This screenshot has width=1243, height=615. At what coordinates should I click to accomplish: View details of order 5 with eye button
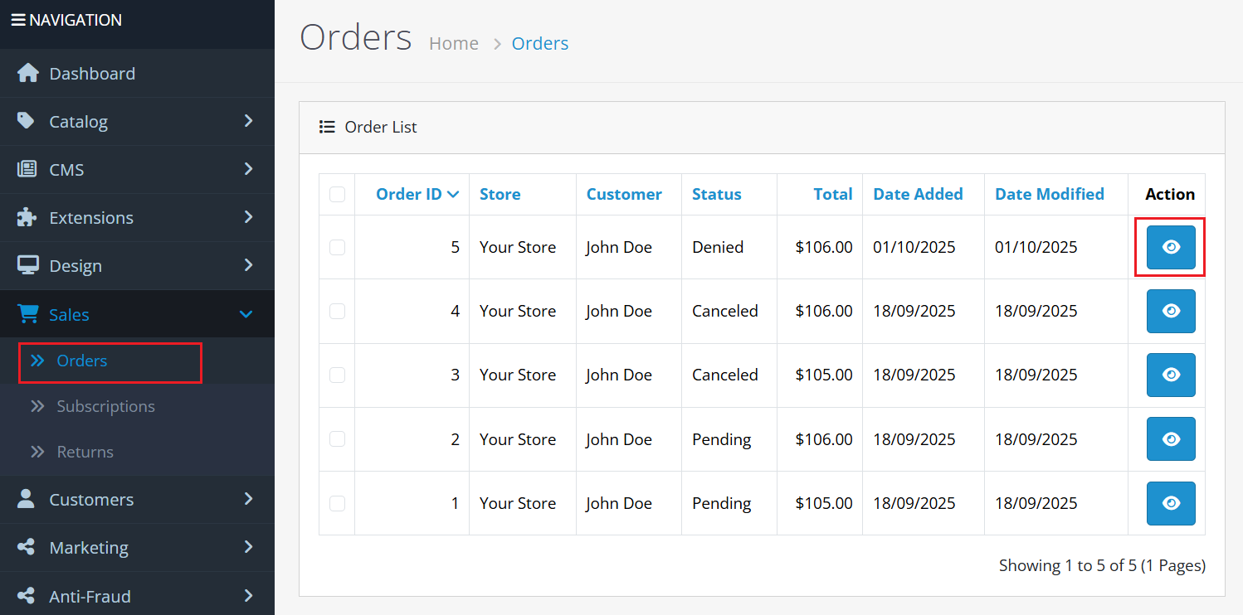click(1171, 246)
